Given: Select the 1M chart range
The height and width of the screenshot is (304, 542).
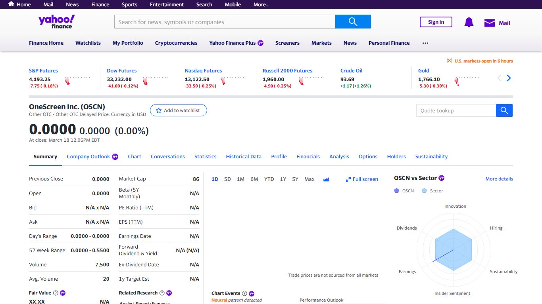Looking at the screenshot, I should point(240,179).
